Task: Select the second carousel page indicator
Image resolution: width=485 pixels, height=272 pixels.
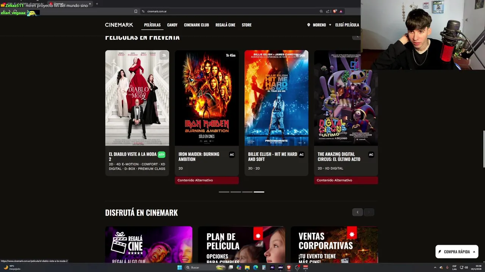Action: point(236,192)
